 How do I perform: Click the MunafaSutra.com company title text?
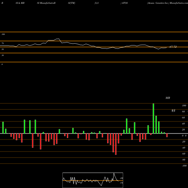coord(179,3)
